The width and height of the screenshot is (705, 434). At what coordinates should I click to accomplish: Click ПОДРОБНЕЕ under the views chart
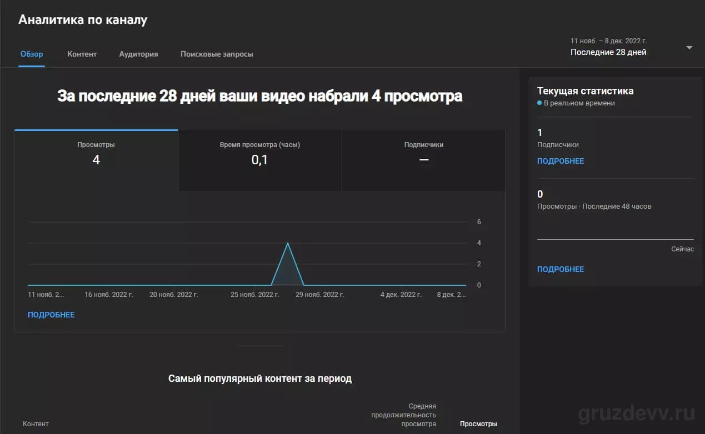click(51, 315)
